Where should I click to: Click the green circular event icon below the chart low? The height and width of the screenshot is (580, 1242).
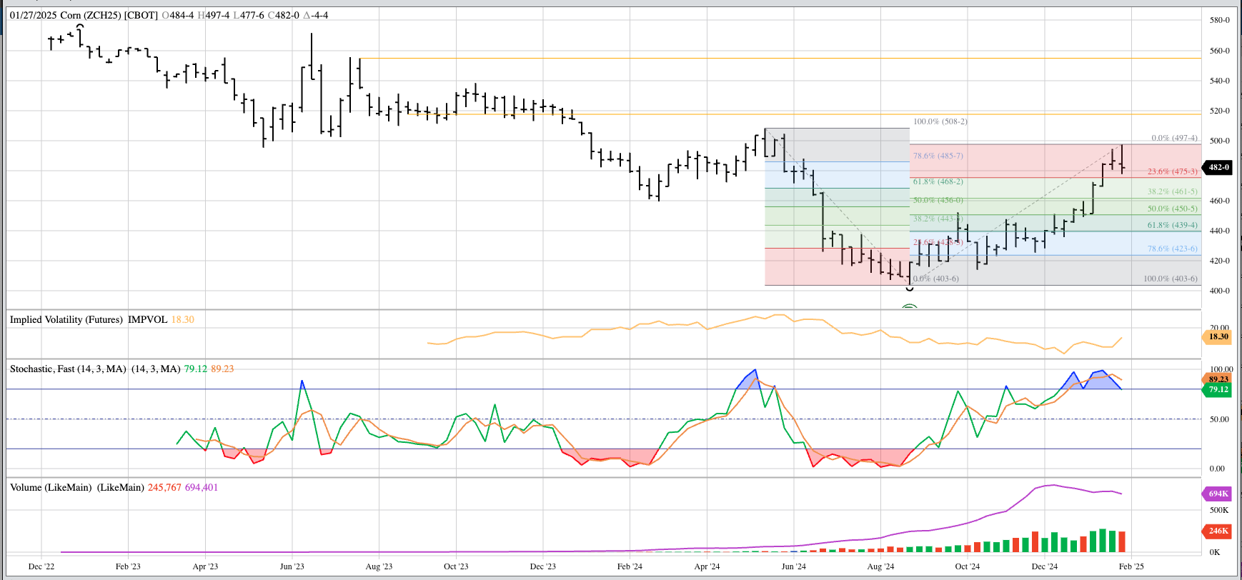click(909, 306)
